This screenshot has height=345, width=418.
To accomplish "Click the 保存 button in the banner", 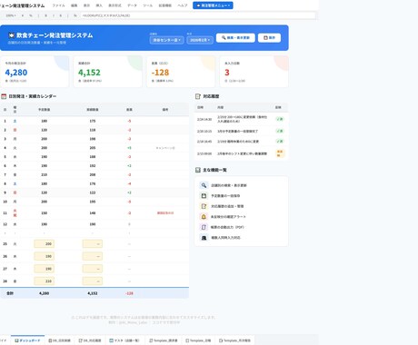I will pyautogui.click(x=269, y=38).
